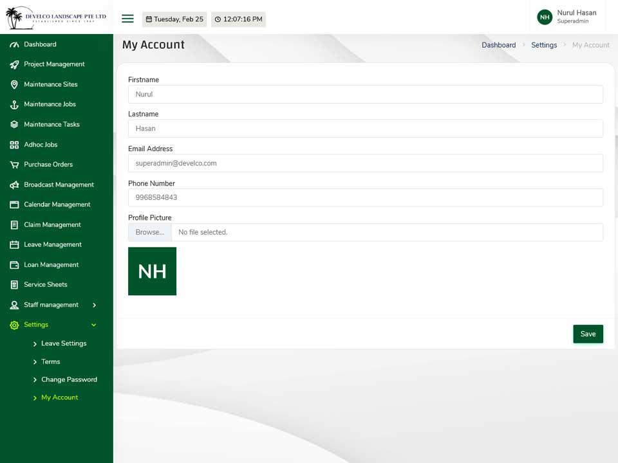
Task: Select the Maintenance Jobs anchor icon
Action: 14,105
